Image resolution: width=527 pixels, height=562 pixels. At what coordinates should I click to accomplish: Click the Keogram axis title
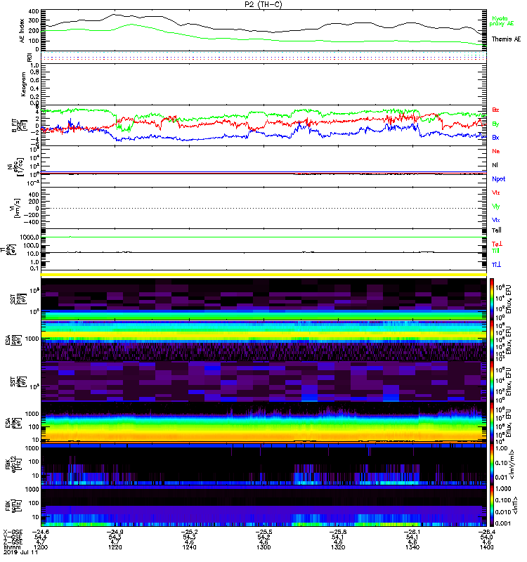(x=23, y=84)
